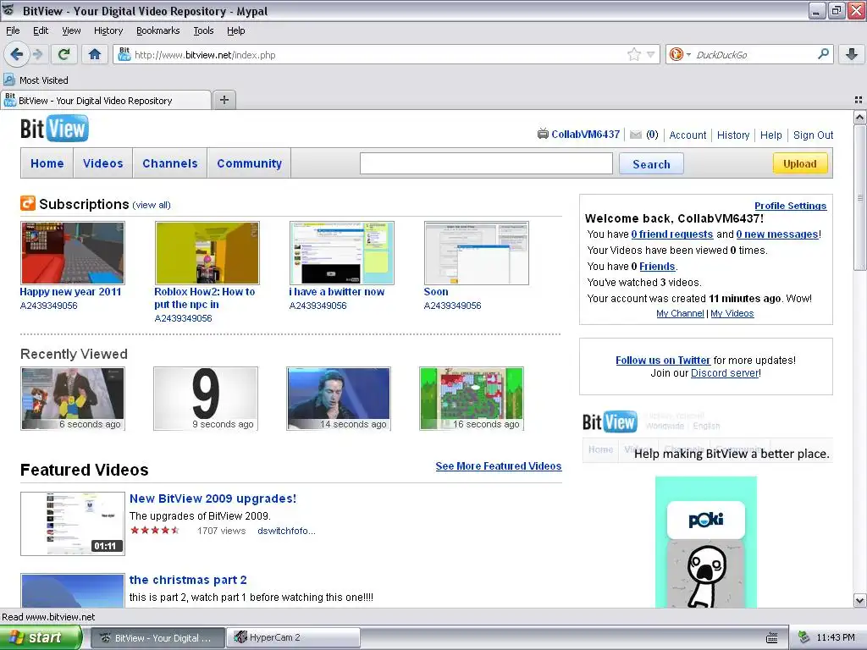Open the Soon video thumbnail
The image size is (867, 650).
476,252
